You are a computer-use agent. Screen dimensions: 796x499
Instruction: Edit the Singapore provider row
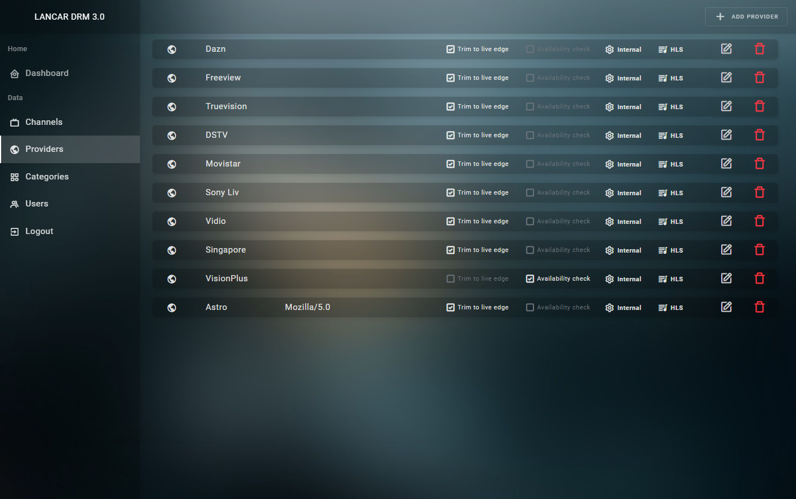tap(726, 250)
